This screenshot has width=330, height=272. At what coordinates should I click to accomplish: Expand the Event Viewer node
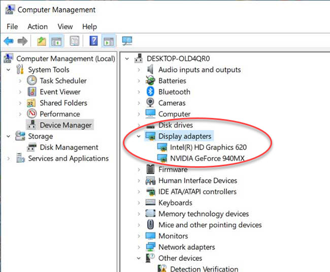click(20, 92)
